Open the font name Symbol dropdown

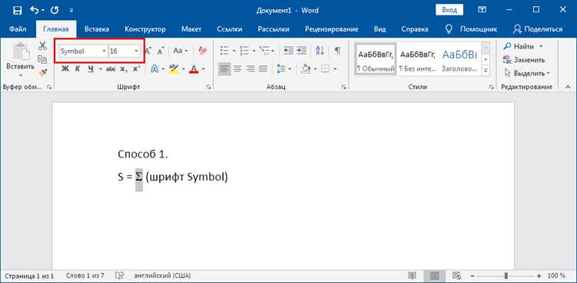[x=104, y=51]
